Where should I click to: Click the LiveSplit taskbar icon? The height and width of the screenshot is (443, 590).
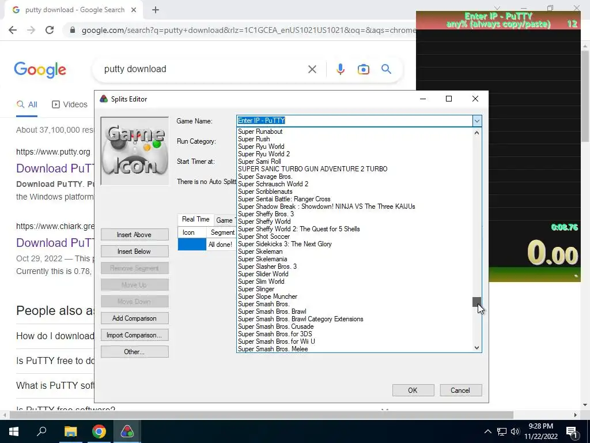click(x=127, y=431)
